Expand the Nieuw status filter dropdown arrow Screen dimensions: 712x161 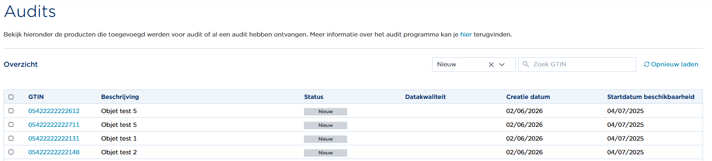502,65
